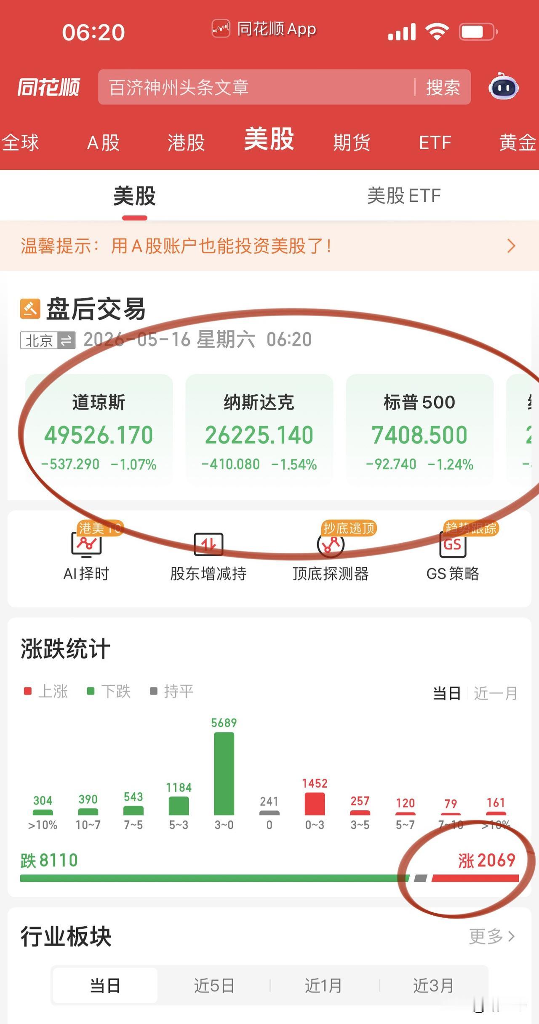This screenshot has height=1024, width=539.
Task: Select 近1月 period tab
Action: (x=323, y=986)
